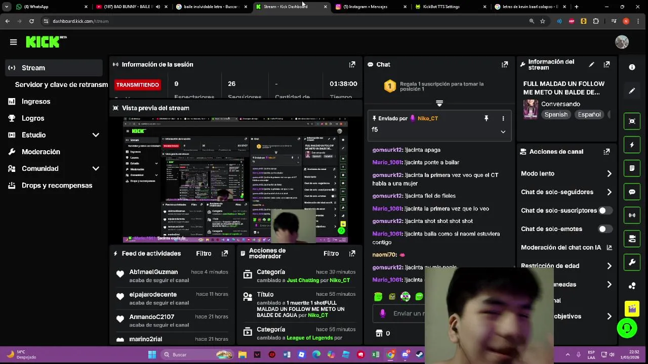Open the user profile avatar menu
648x364 pixels.
tap(622, 42)
